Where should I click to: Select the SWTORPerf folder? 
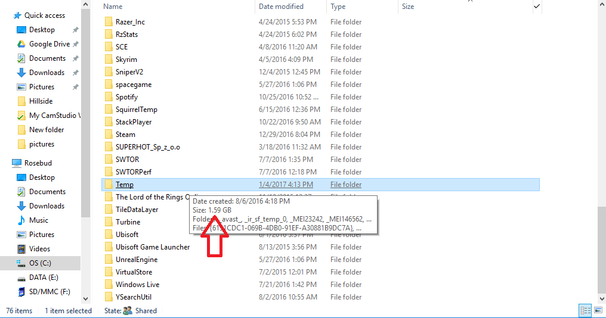134,172
